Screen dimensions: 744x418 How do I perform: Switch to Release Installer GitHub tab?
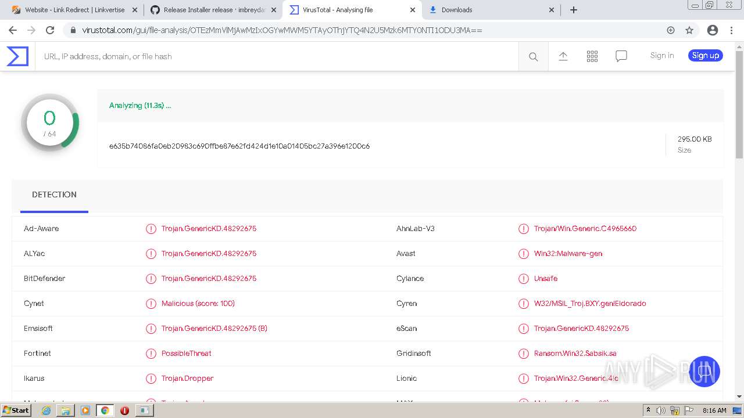click(x=212, y=10)
